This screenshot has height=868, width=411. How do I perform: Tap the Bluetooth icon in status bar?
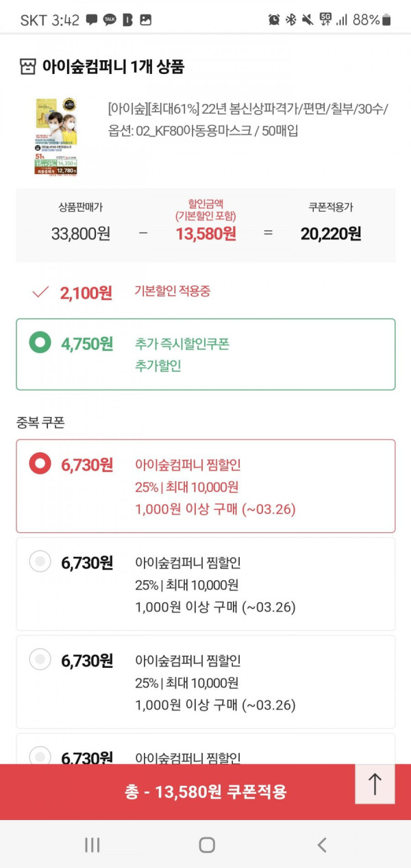pos(290,20)
